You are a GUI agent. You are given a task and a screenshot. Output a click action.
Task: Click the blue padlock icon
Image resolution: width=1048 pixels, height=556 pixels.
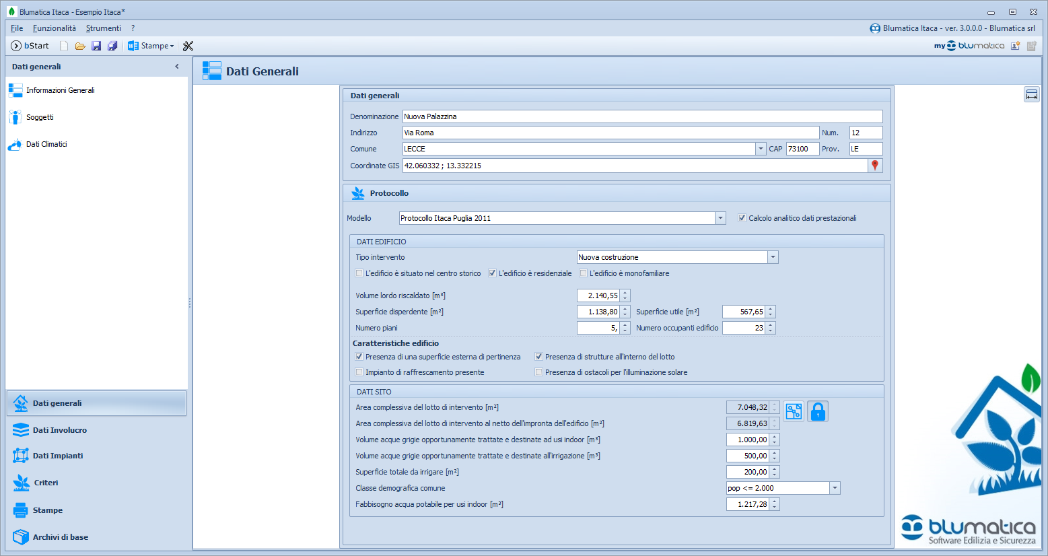[x=818, y=411]
